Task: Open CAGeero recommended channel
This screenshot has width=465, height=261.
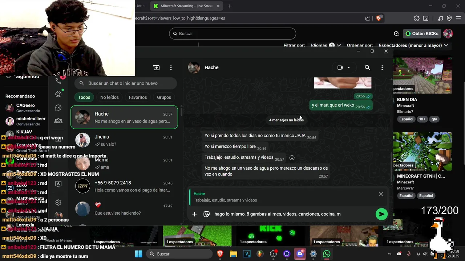Action: (x=25, y=108)
